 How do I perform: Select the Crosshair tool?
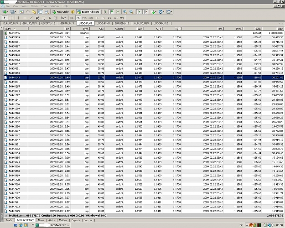coord(11,18)
